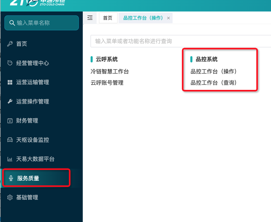Open the 冷链智慧工作台 link
Screen dimensions: 271x222
click(x=110, y=71)
